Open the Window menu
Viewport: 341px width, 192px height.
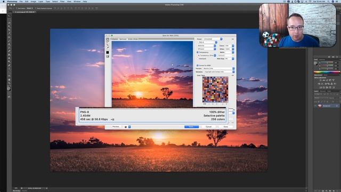(x=77, y=1)
